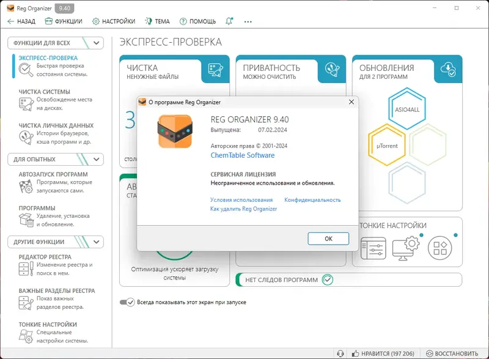Click the Autostart Programs flag icon
The width and height of the screenshot is (489, 359).
coord(26,186)
